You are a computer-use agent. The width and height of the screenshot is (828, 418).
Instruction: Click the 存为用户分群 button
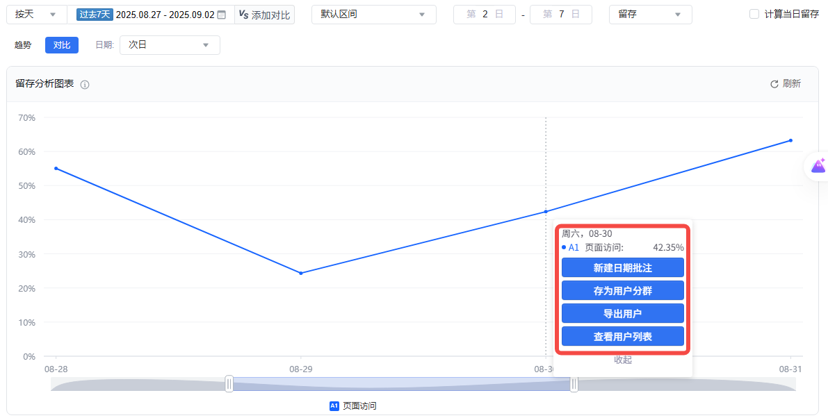[623, 290]
